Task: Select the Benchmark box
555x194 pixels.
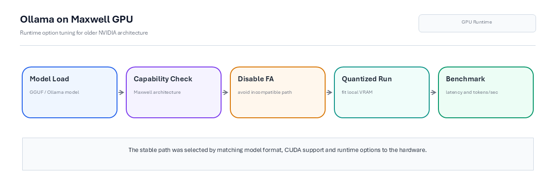Action: [x=486, y=92]
